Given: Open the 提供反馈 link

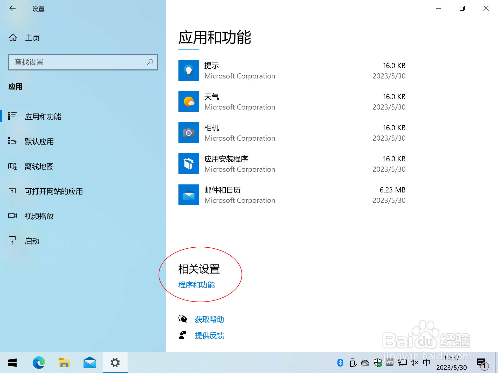Looking at the screenshot, I should coord(209,336).
